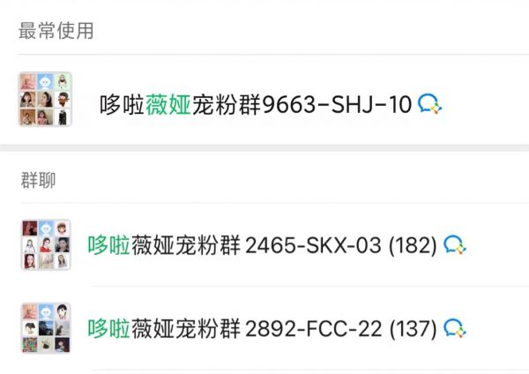Click the green highlighted 薇娅 in top result

click(x=168, y=105)
